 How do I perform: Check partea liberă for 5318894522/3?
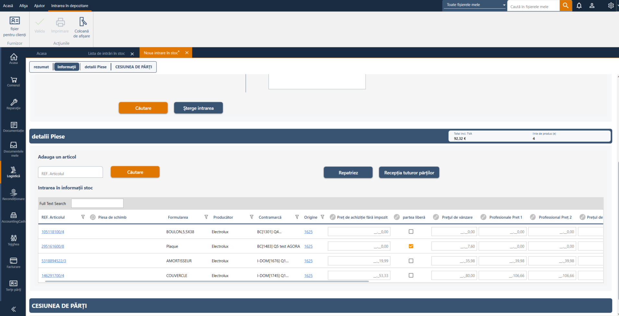411,261
